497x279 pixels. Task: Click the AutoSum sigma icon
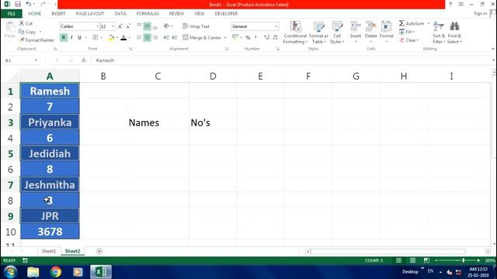tap(401, 23)
